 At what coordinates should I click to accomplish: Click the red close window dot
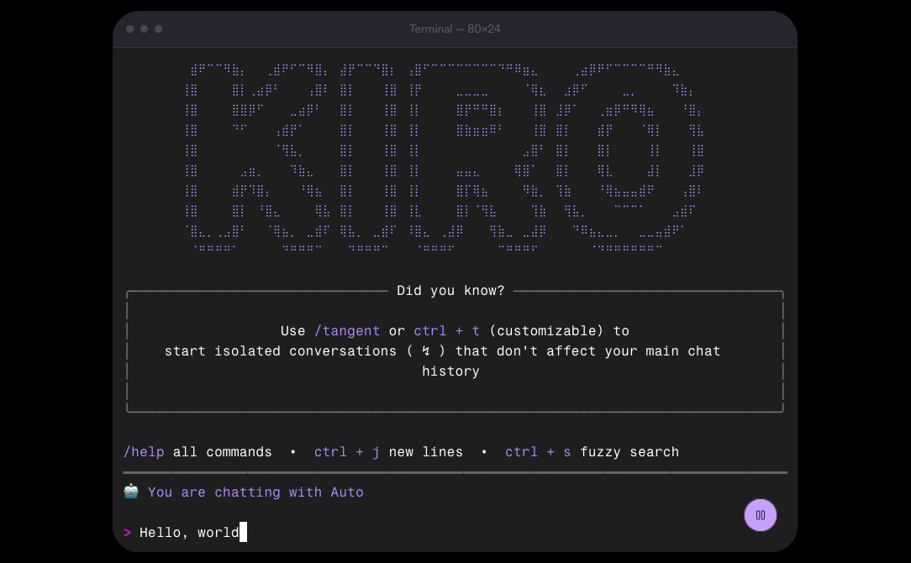(130, 29)
